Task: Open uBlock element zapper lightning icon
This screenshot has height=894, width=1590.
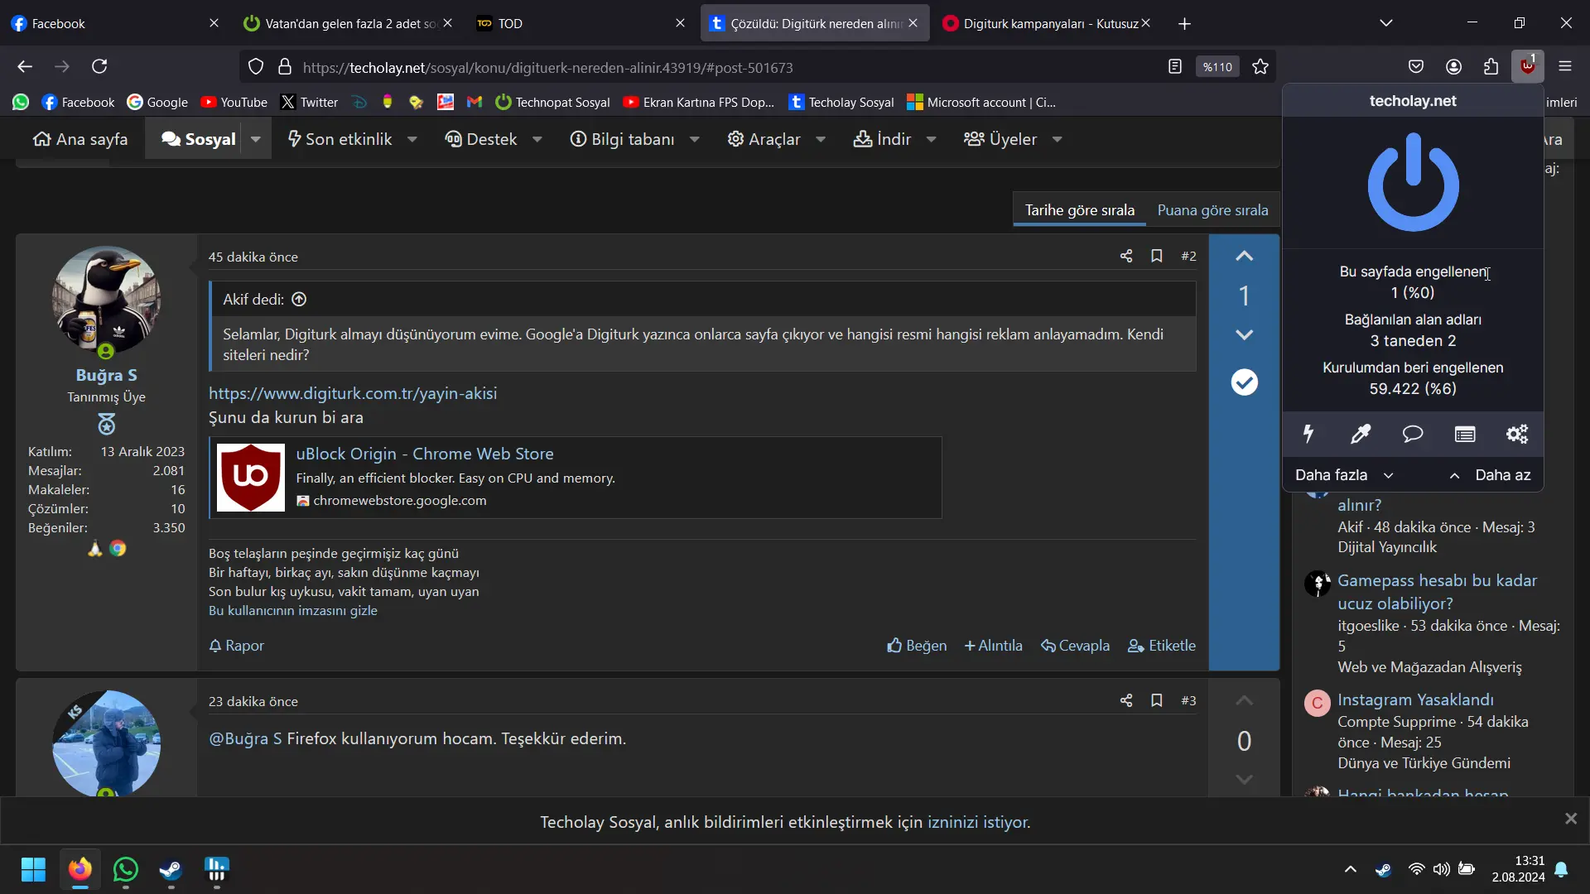Action: point(1308,434)
